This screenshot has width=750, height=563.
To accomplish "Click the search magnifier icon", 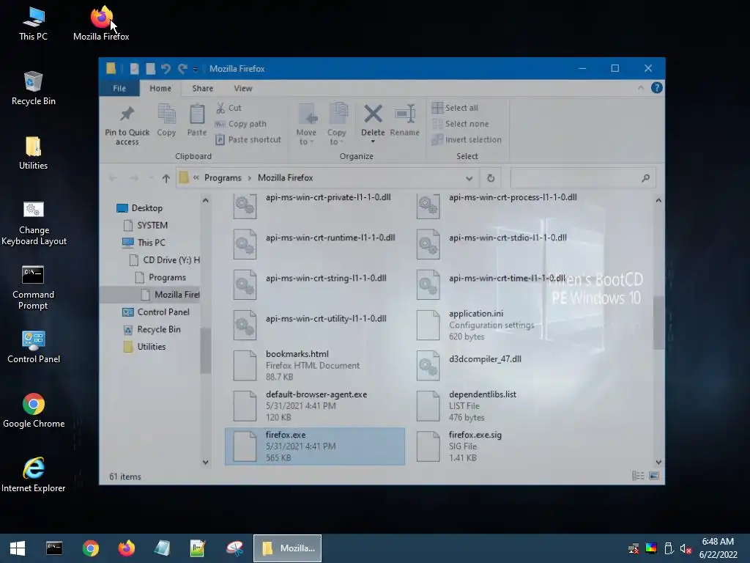I will coord(646,178).
